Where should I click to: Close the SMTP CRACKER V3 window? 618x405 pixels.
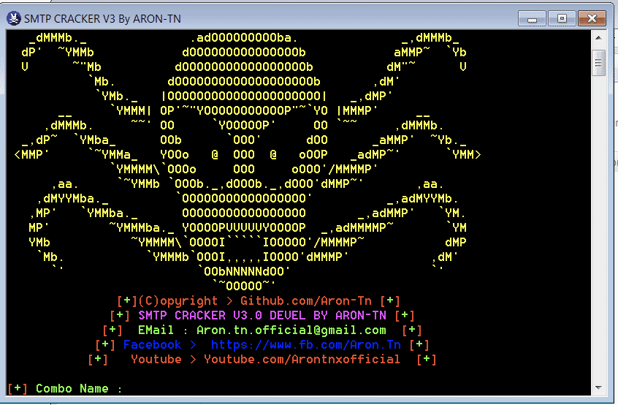click(592, 18)
